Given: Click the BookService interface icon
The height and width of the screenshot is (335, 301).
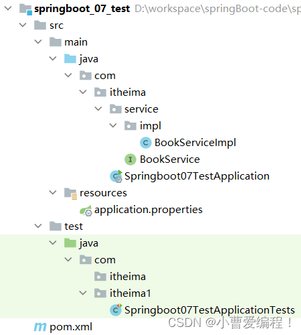Looking at the screenshot, I should [130, 159].
